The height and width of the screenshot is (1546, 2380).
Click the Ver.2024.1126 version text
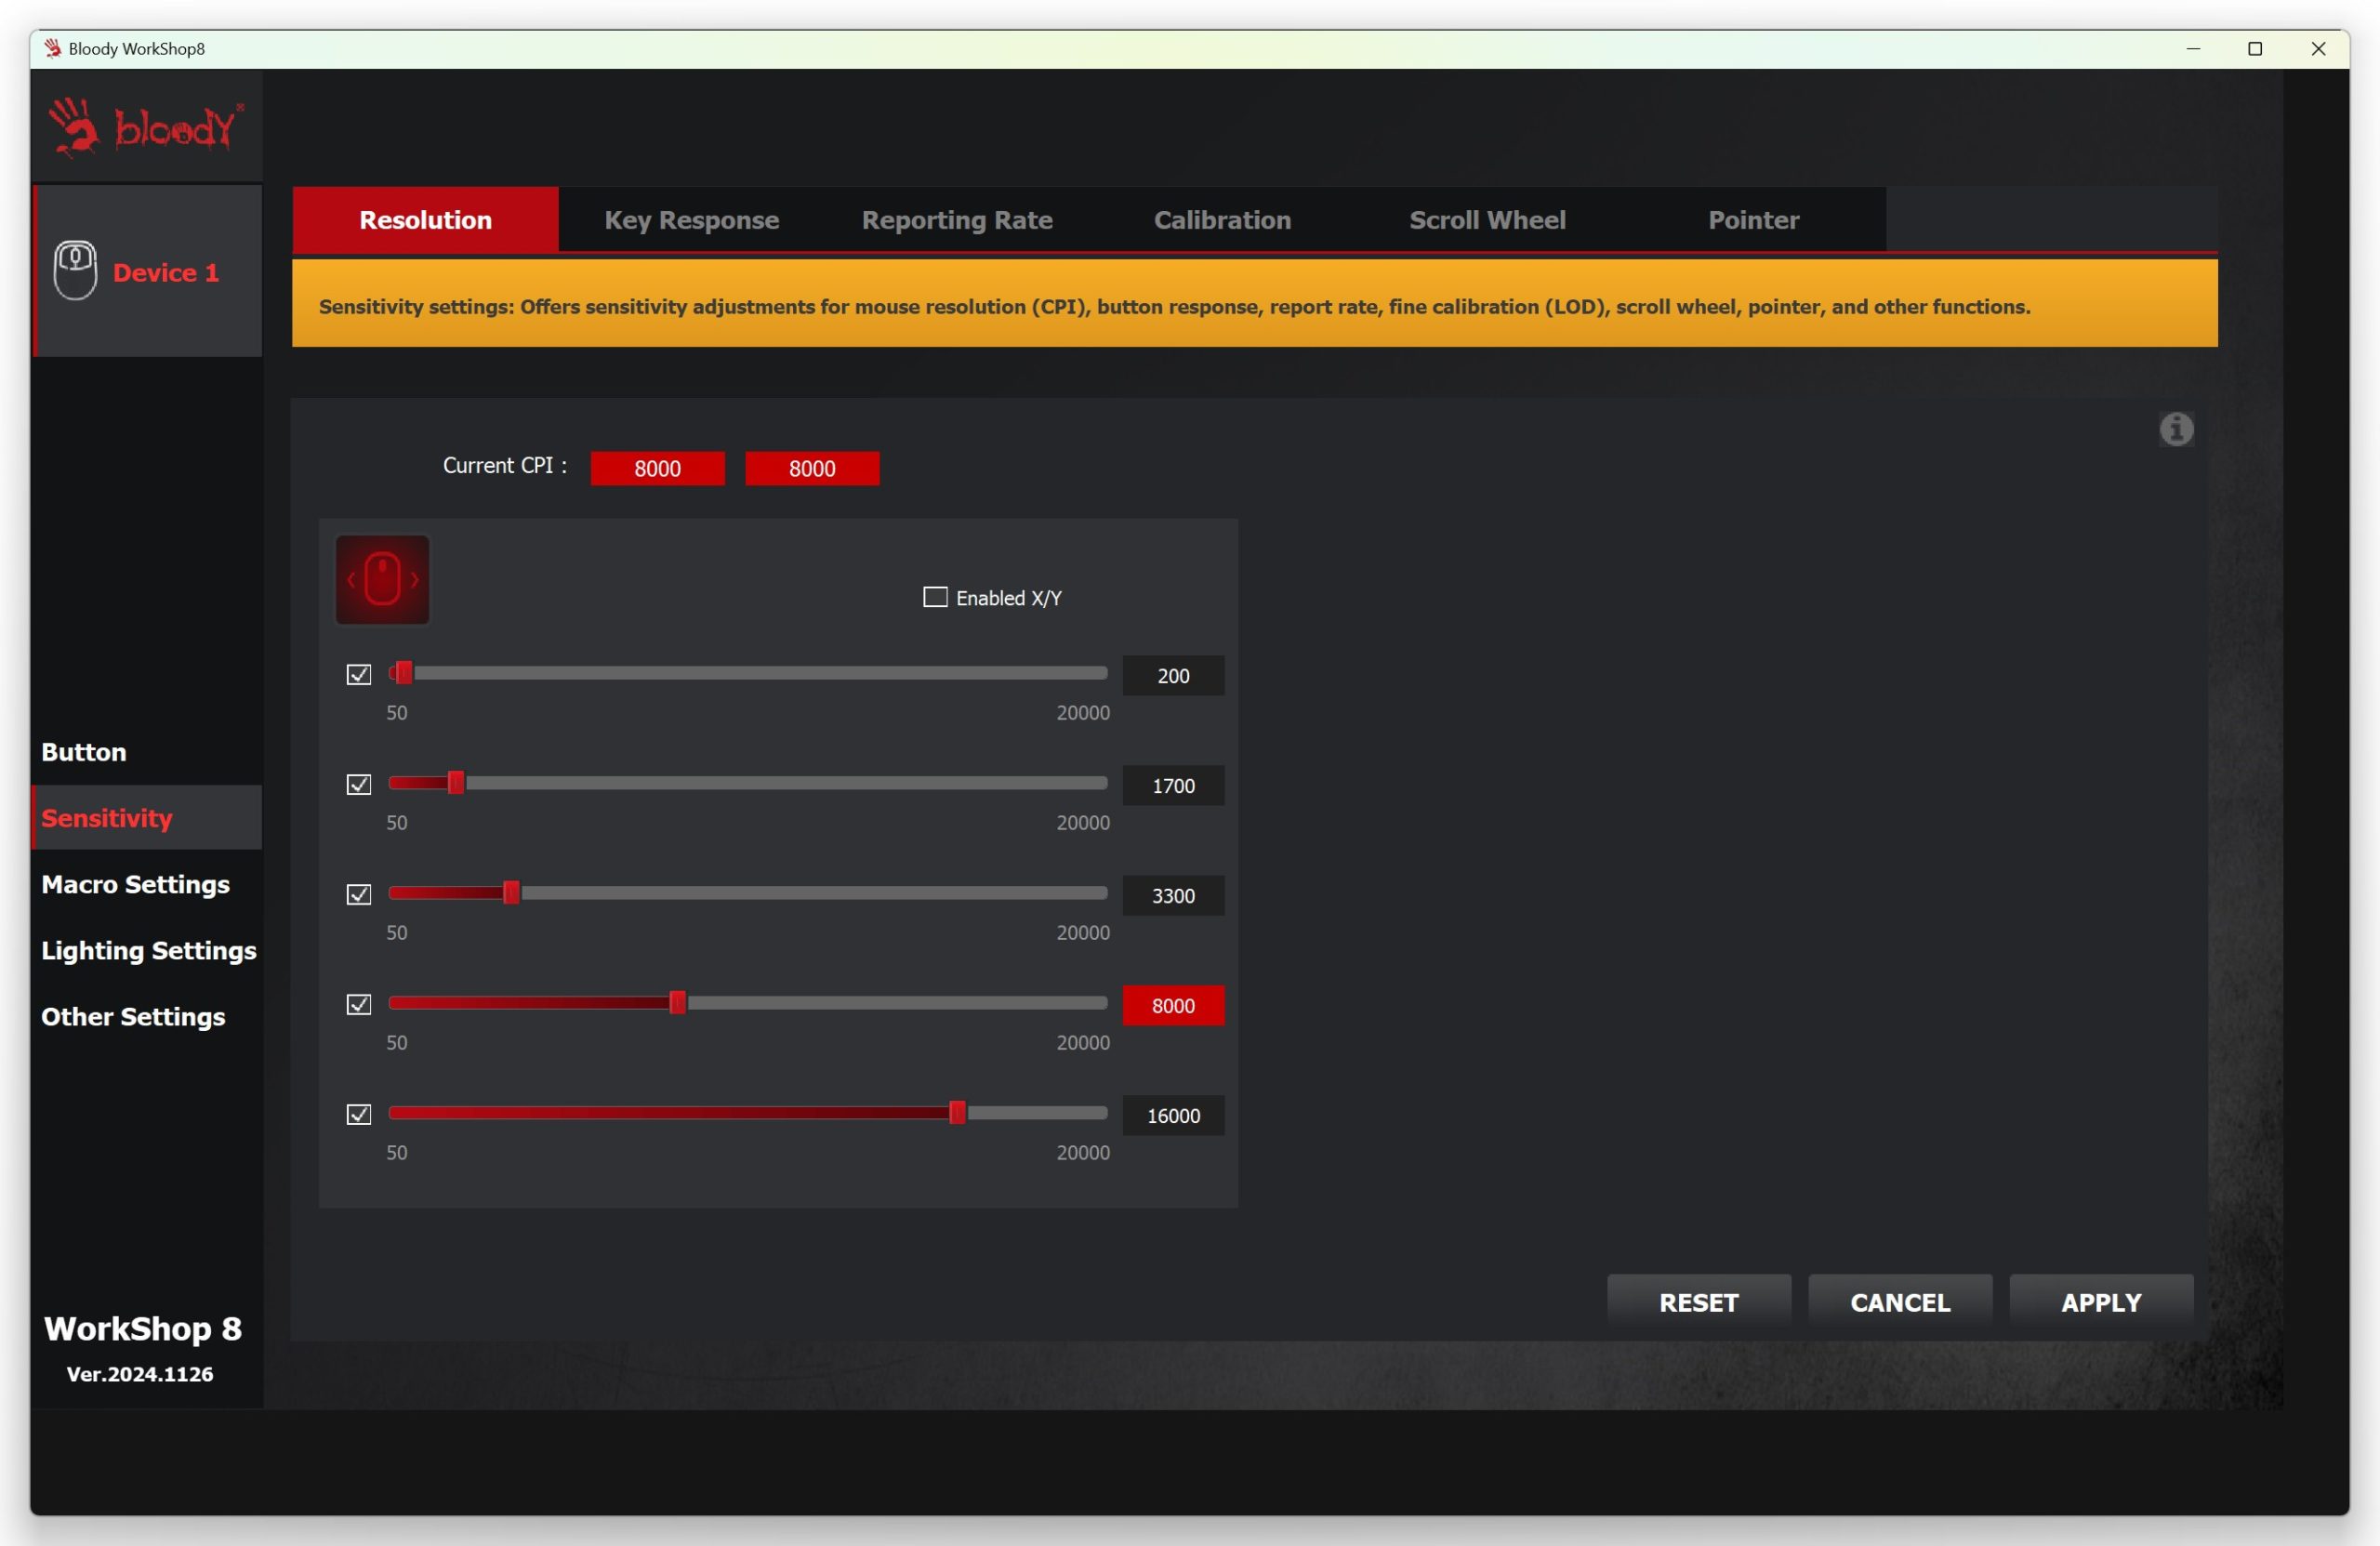coord(140,1374)
